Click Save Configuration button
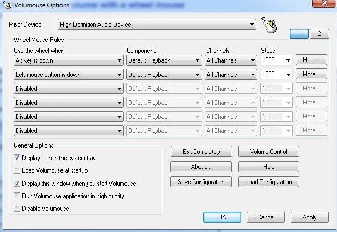337x232 pixels. click(201, 182)
